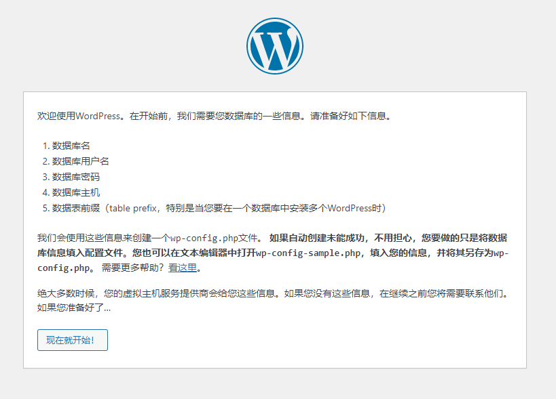Select list item 数据库名

[71, 146]
